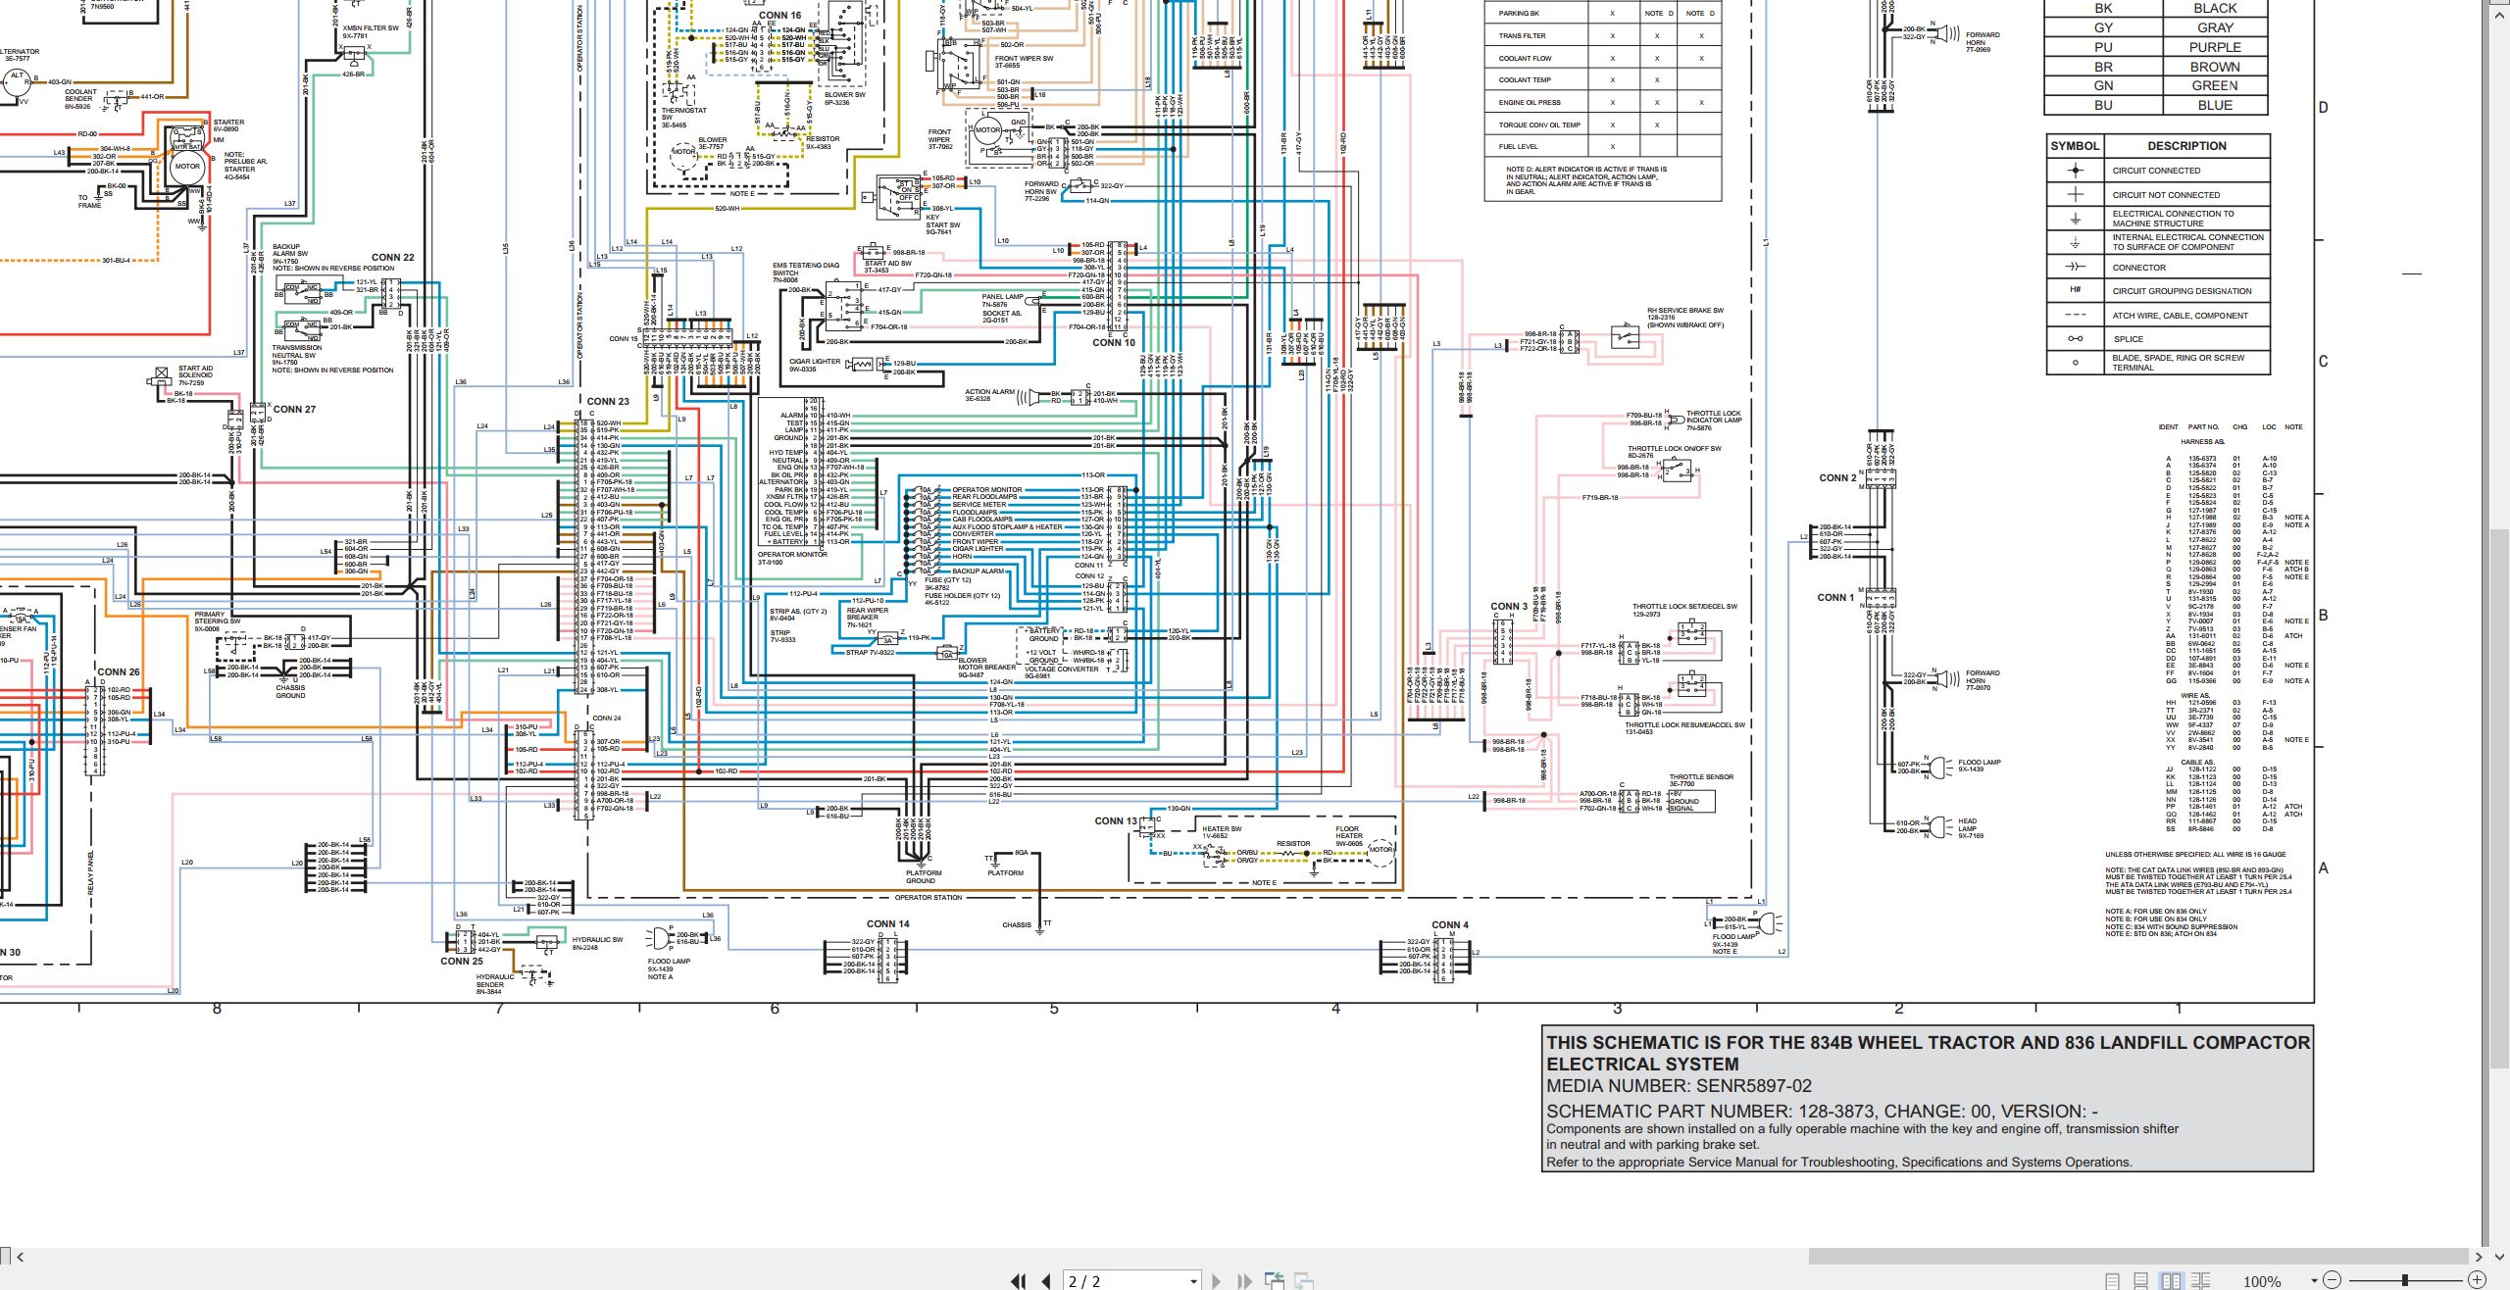
Task: Click the next page arrow
Action: (x=1217, y=1281)
